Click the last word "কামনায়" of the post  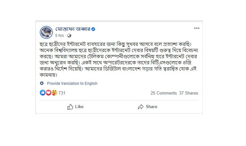(49, 76)
